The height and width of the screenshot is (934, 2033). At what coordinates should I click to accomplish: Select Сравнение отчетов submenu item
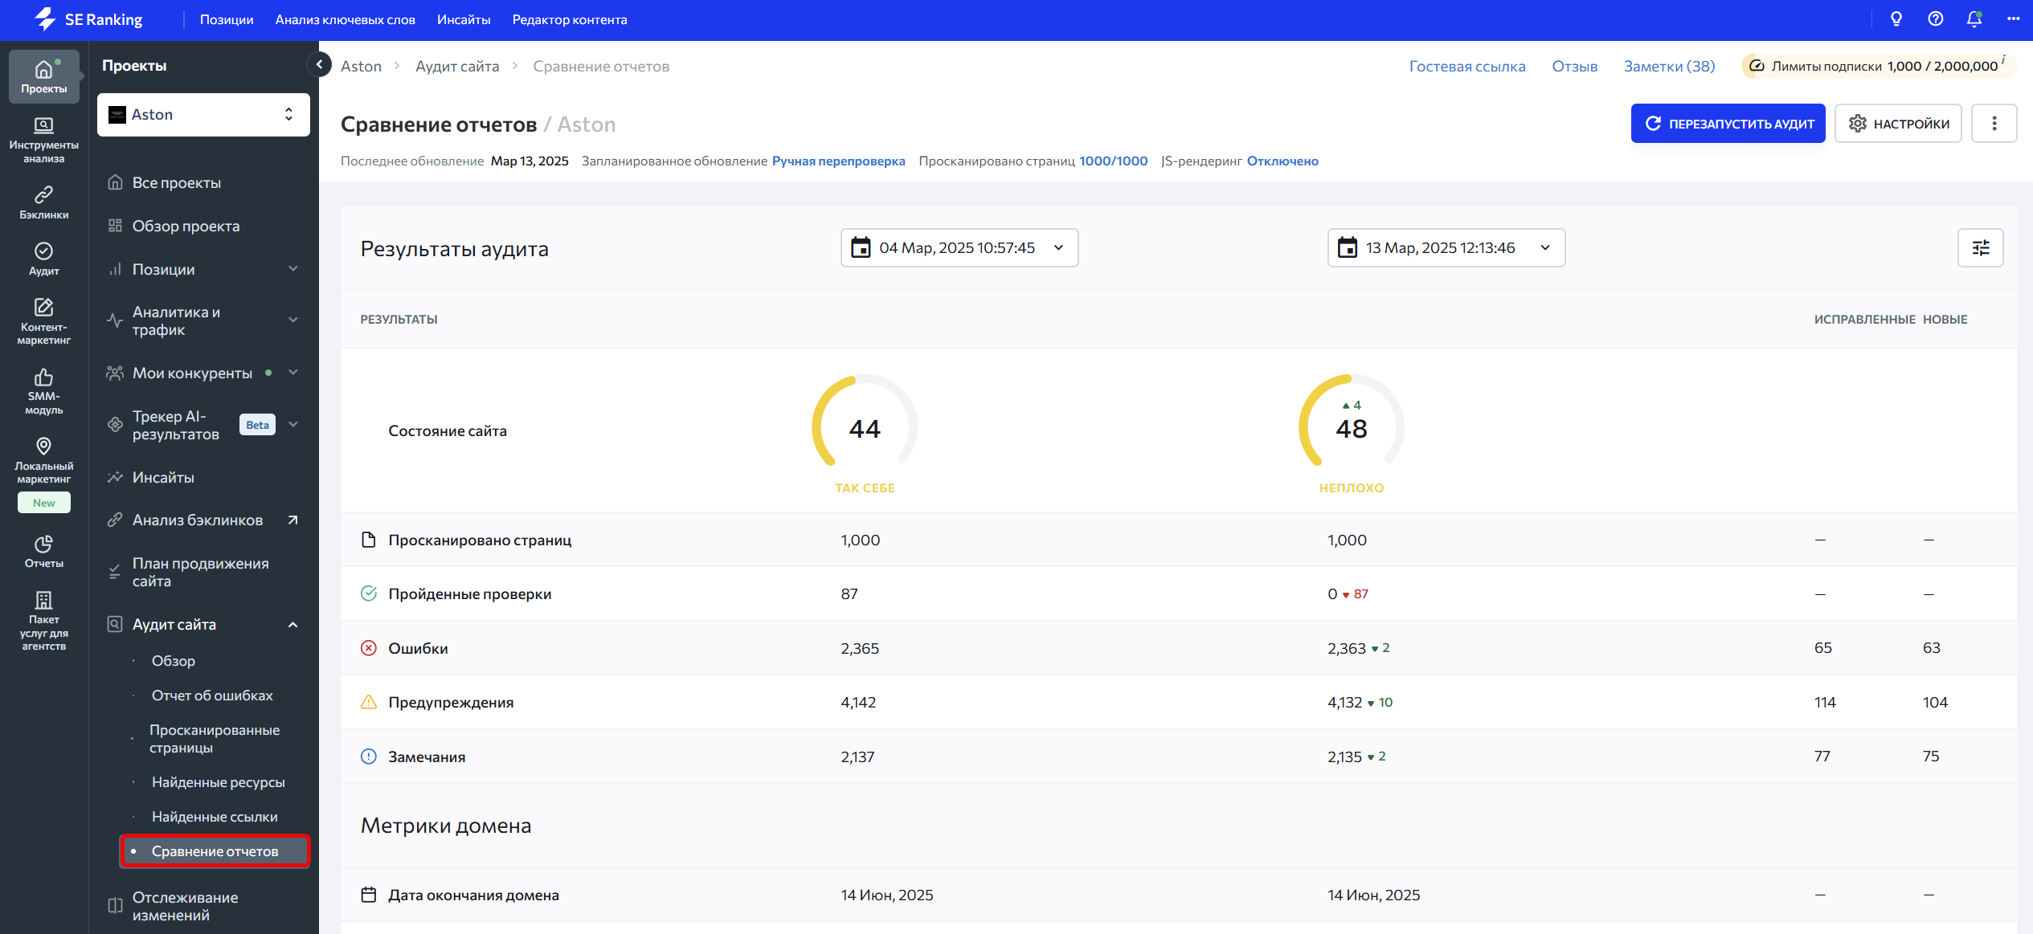click(215, 851)
